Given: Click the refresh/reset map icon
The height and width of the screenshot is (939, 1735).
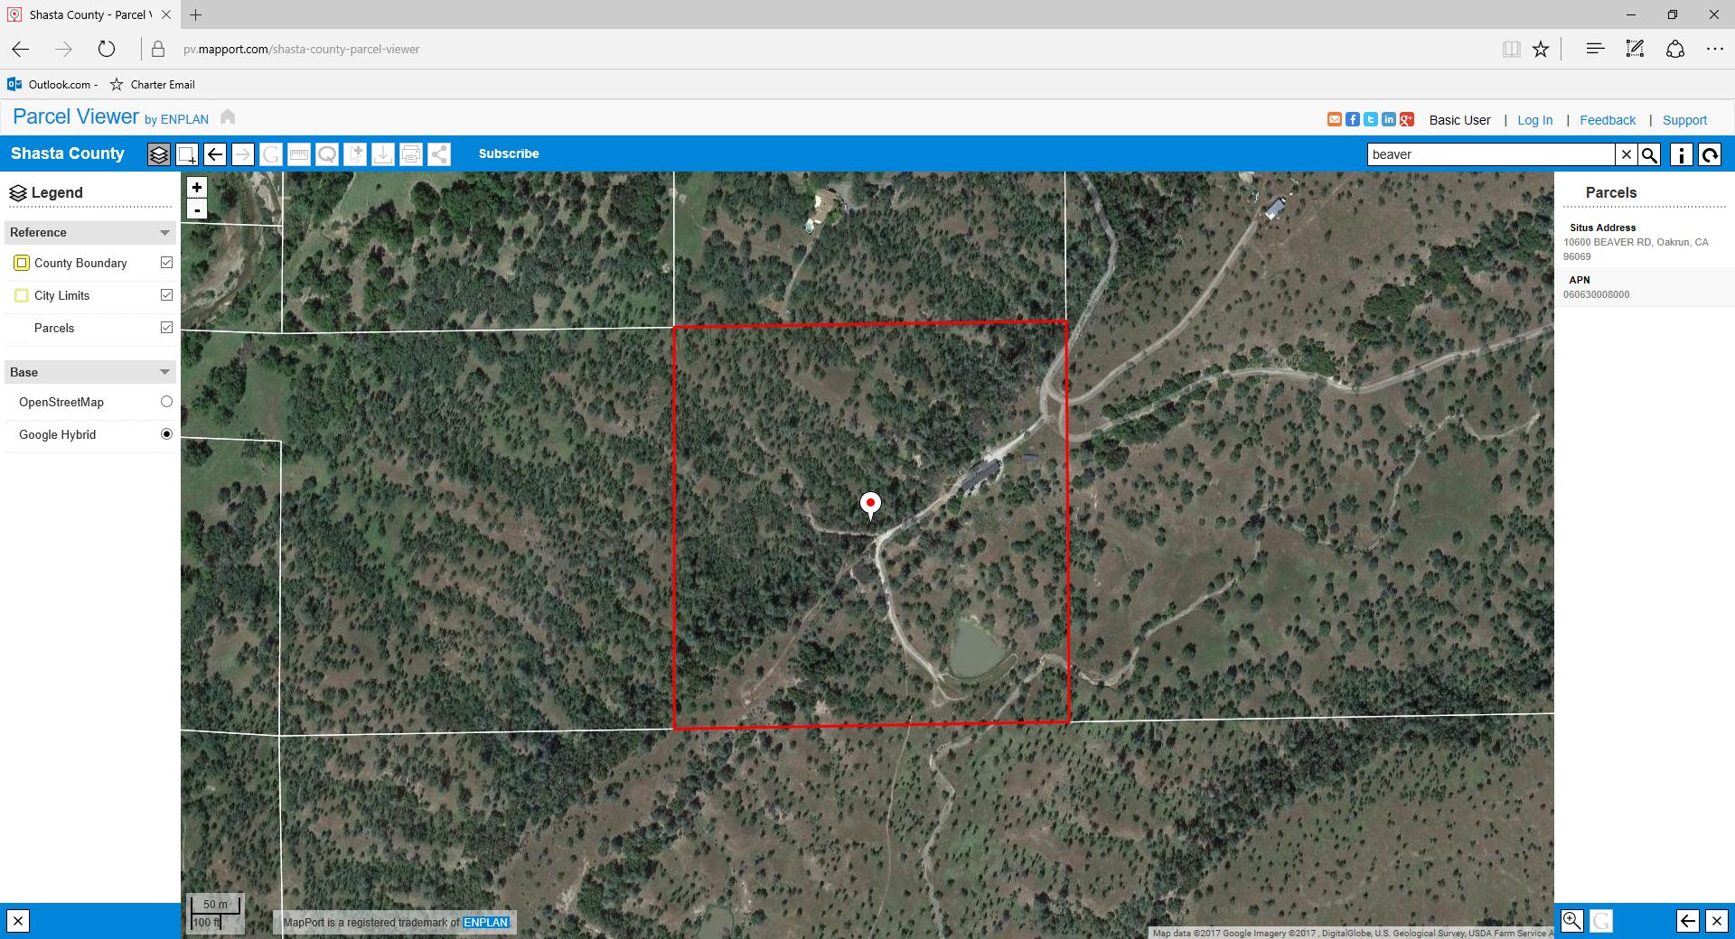Looking at the screenshot, I should (x=1710, y=154).
